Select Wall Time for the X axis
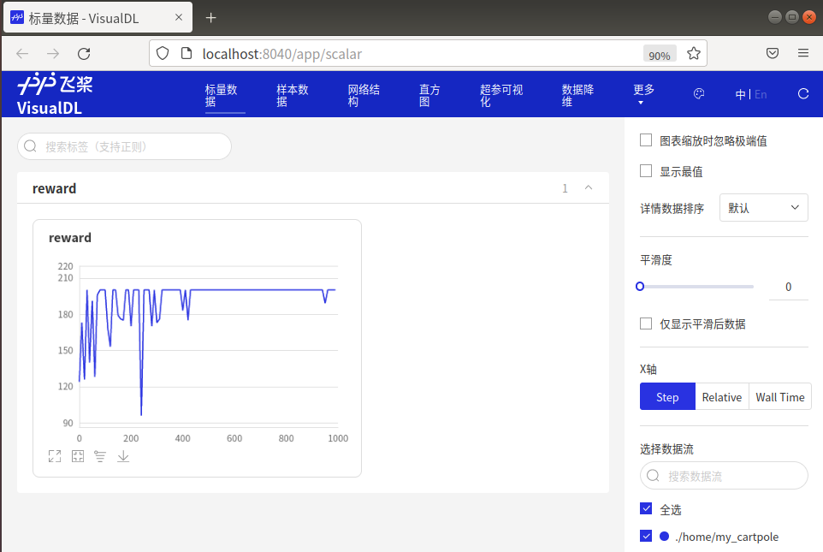This screenshot has width=823, height=552. tap(780, 397)
